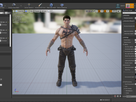
Task: Toggle the Show Environment checkbox
Action: pyautogui.click(x=135, y=67)
